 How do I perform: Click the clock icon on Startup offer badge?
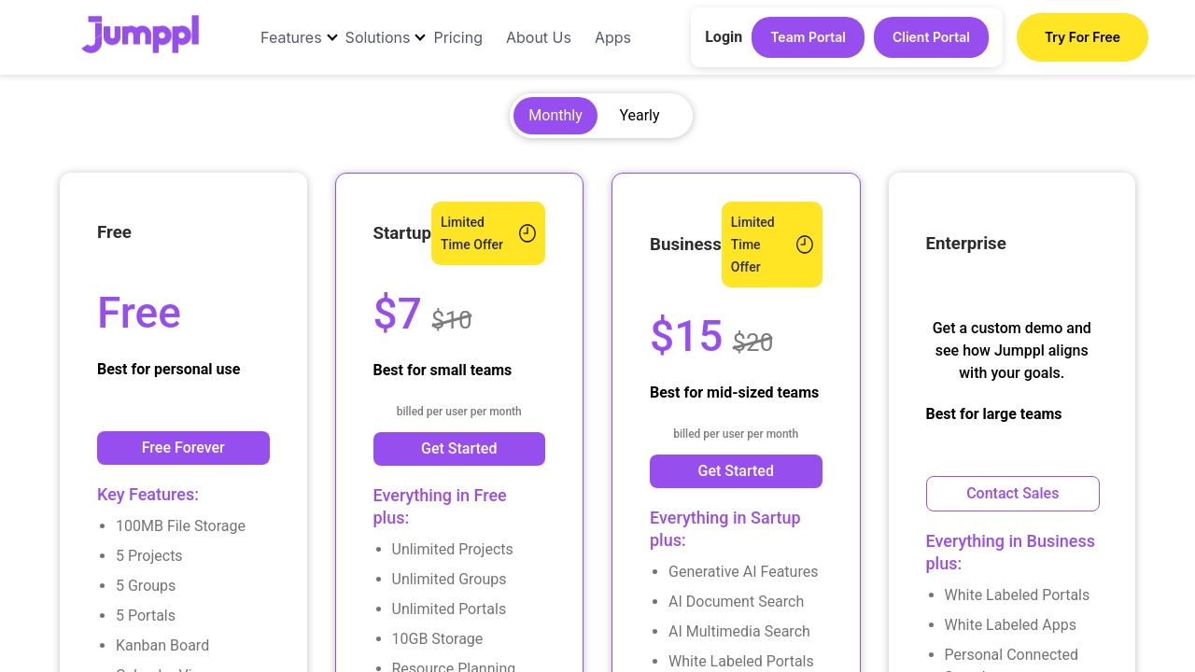pos(527,233)
